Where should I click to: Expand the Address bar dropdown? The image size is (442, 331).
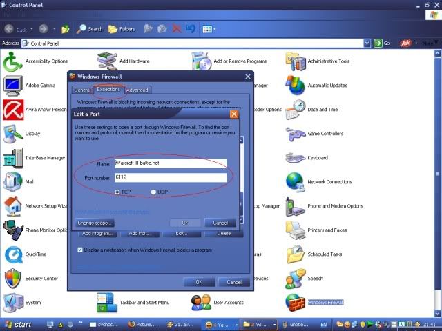[x=367, y=43]
